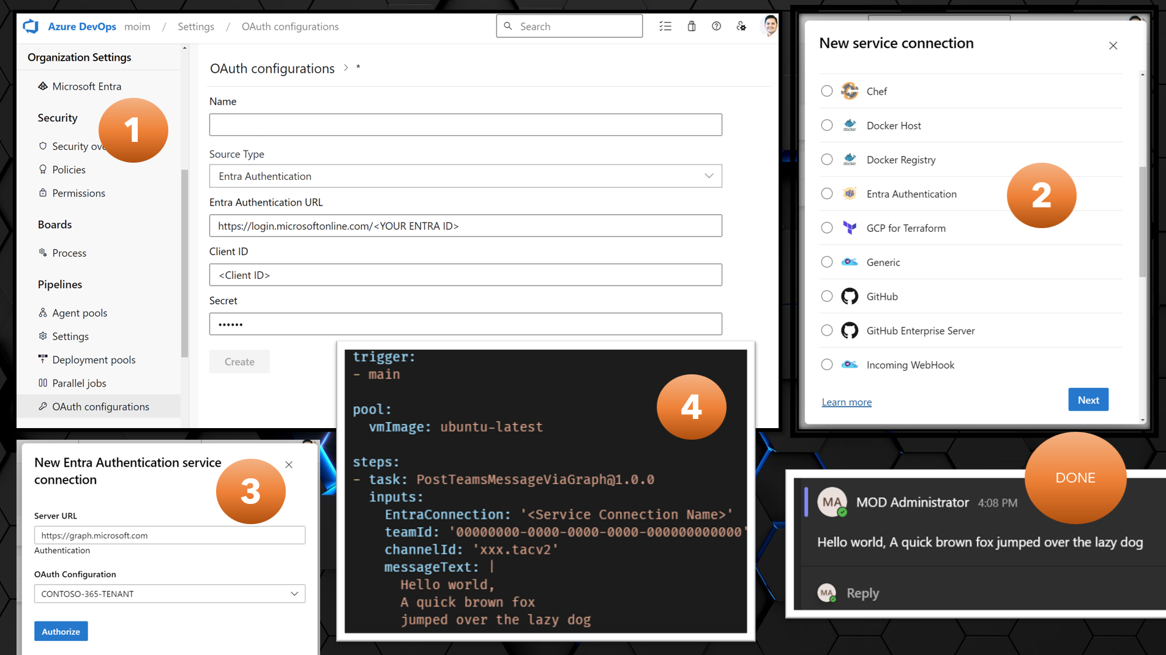The image size is (1166, 655).
Task: Click the GitHub Enterprise Server icon
Action: (x=850, y=331)
